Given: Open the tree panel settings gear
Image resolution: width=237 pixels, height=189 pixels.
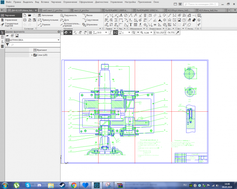Looking at the screenshot, I should (59, 32).
